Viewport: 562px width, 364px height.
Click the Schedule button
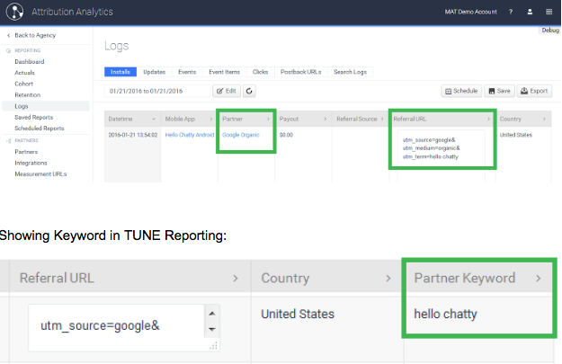tap(461, 91)
